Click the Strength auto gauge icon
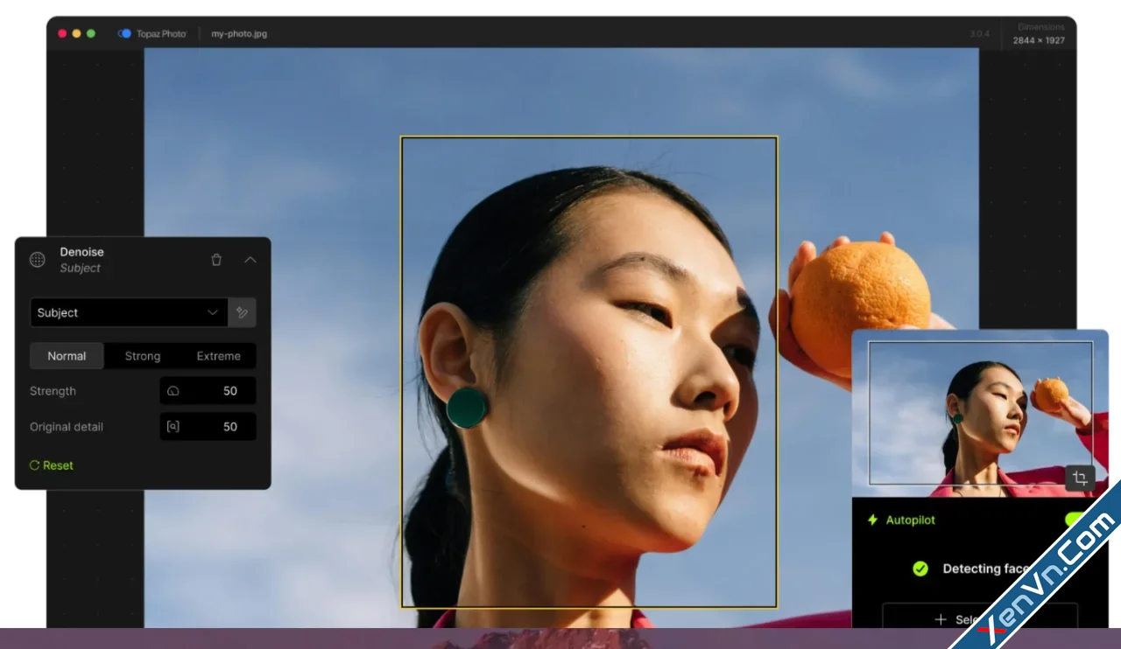Image resolution: width=1121 pixels, height=649 pixels. click(x=173, y=391)
